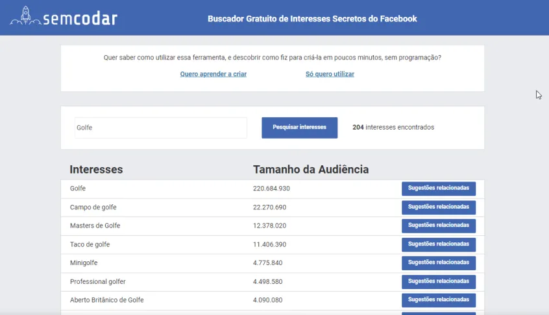
Task: Show related suggestions for Campo de golfe
Action: pyautogui.click(x=438, y=207)
